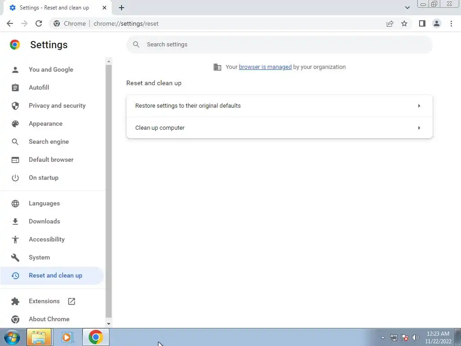
Task: Expand arrow for Restore settings row
Action: [x=419, y=105]
